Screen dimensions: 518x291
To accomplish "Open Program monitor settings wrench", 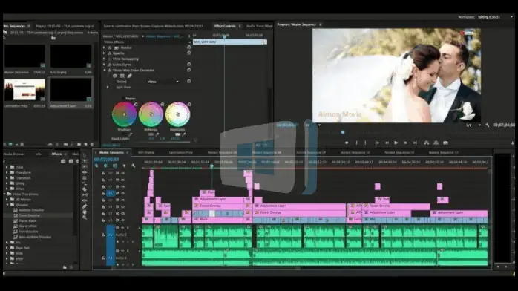I will (x=488, y=125).
